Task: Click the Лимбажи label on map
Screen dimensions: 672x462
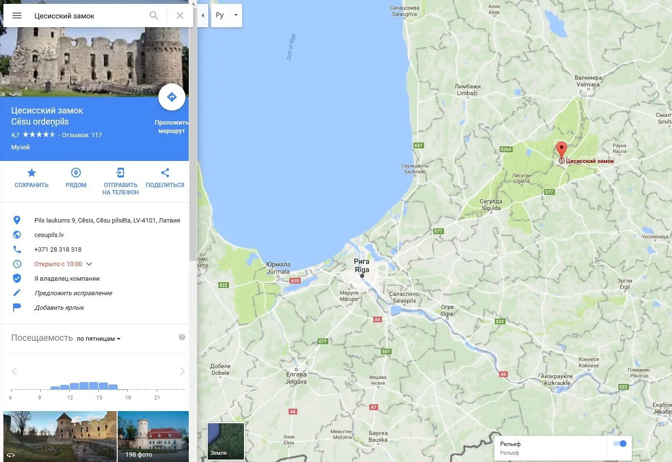Action: coord(468,90)
